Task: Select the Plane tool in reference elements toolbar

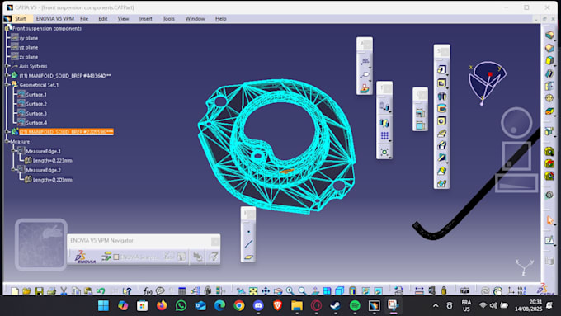Action: point(248,257)
